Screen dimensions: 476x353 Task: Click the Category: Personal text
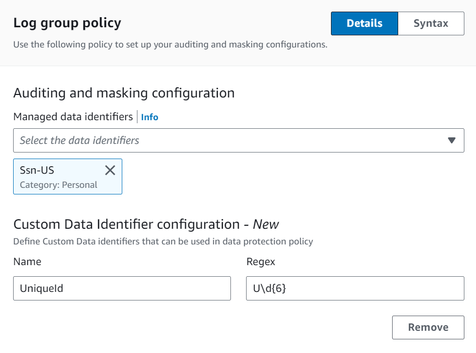tap(59, 185)
